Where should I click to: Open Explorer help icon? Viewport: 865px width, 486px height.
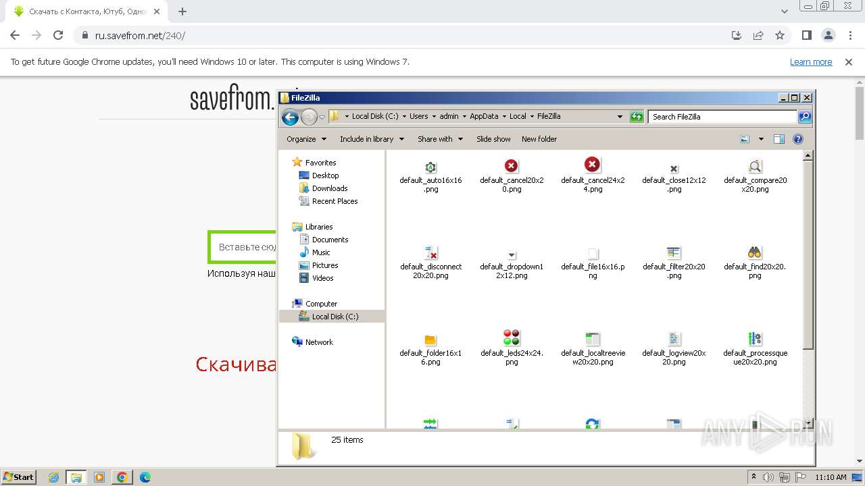797,139
